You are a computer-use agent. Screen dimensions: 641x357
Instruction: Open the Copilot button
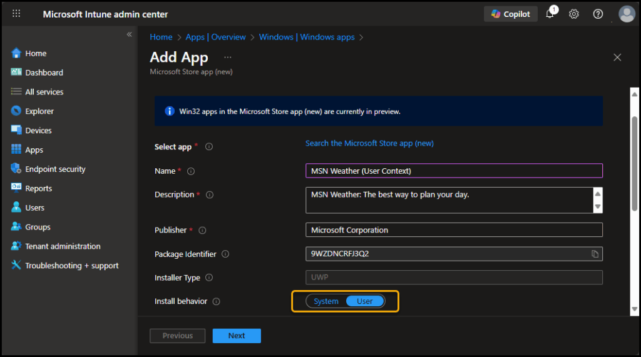[x=510, y=14]
